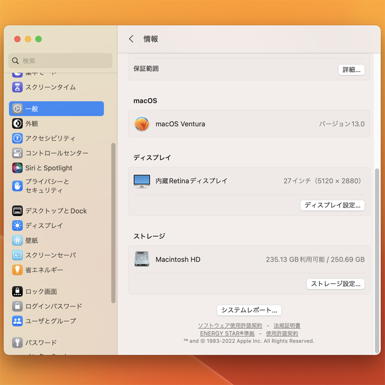Click the コントロールセンター icon
Screen dimensions: 385x385
click(x=17, y=153)
